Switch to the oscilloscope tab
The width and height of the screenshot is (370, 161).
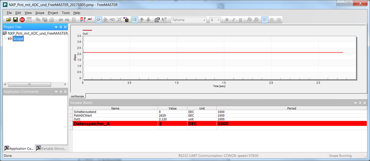click(78, 96)
